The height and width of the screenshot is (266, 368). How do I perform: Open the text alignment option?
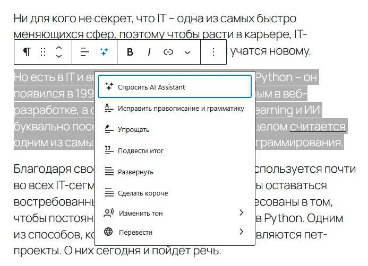pyautogui.click(x=85, y=52)
